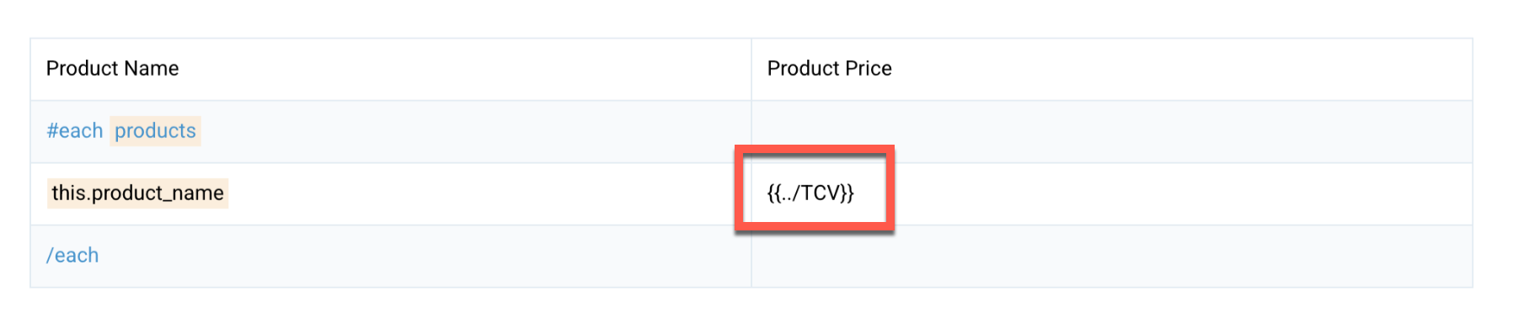Image resolution: width=1513 pixels, height=333 pixels.
Task: Click blank space after Product Price header text
Action: pos(1179,69)
